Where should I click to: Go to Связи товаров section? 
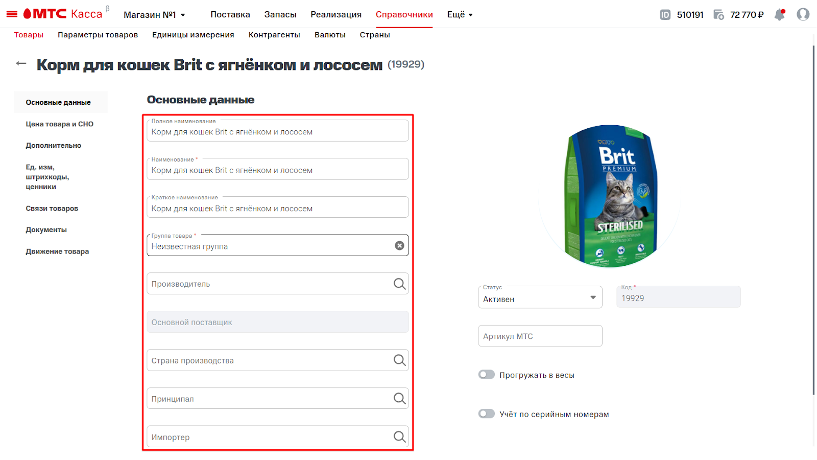click(52, 208)
